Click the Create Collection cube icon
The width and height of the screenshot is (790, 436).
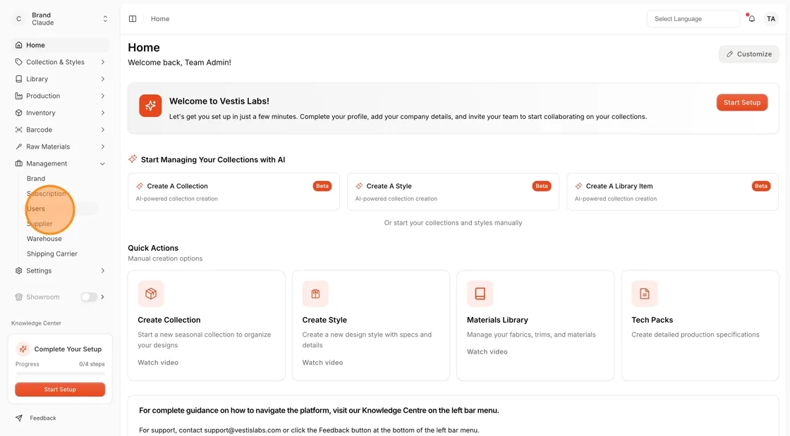tap(151, 294)
